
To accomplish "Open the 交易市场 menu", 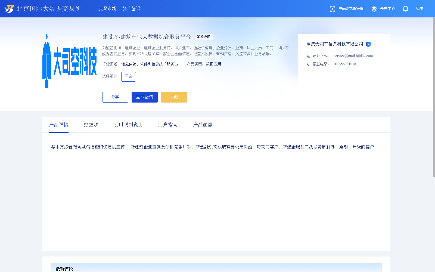I will point(108,9).
